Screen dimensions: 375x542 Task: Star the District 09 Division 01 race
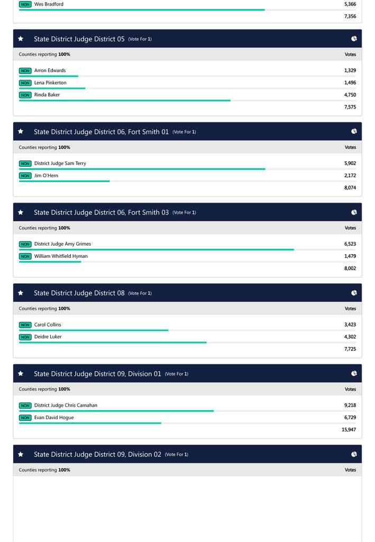point(21,374)
